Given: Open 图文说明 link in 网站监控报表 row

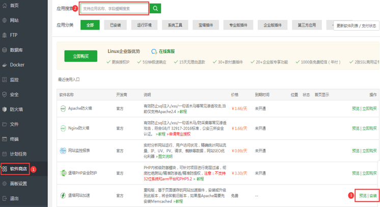Looking at the screenshot, I should (x=164, y=157).
